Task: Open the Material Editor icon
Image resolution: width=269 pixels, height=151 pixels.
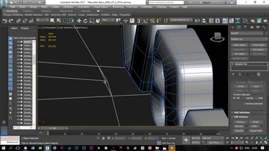Action: 245,21
